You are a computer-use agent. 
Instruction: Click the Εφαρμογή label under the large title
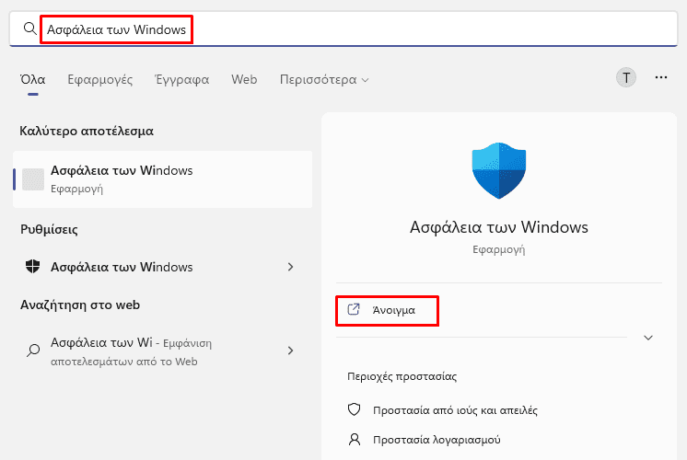(x=498, y=249)
